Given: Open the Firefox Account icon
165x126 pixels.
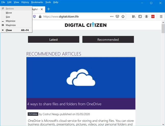Looking at the screenshot, I should tap(146, 17).
